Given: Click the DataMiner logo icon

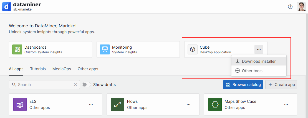Looking at the screenshot, I should tap(6, 7).
